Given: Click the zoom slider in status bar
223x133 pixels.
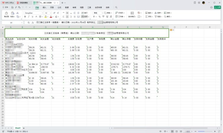Looking at the screenshot, I should [205, 132].
